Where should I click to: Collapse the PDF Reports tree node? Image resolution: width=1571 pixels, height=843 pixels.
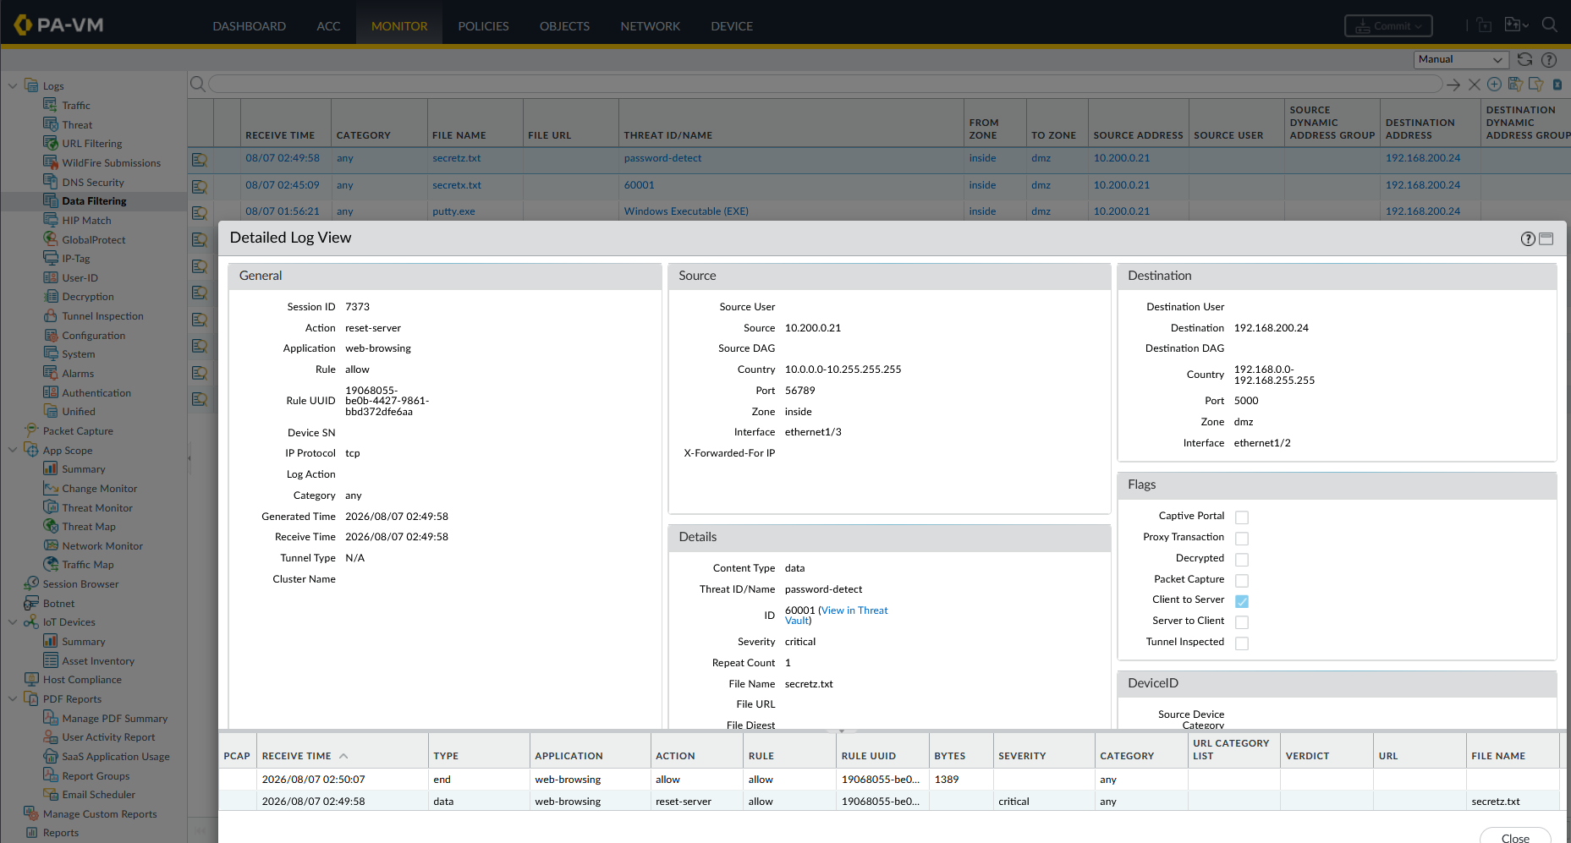tap(12, 698)
